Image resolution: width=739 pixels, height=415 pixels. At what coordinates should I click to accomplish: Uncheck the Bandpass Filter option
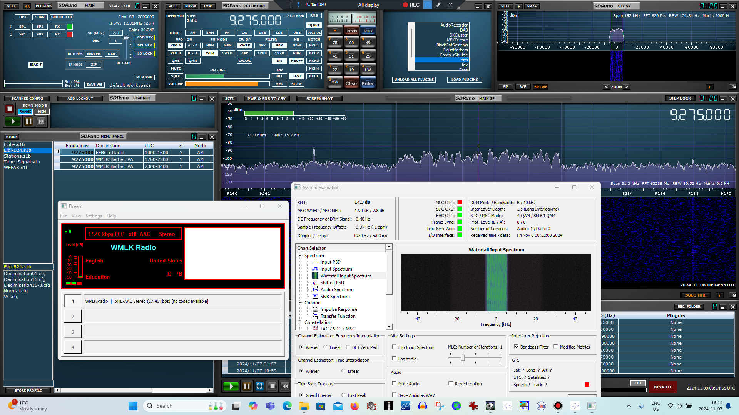click(516, 347)
